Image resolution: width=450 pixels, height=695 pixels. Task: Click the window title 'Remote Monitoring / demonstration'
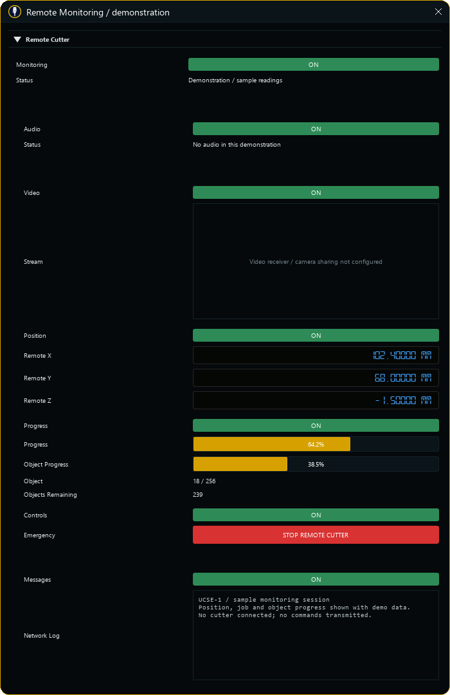[98, 12]
